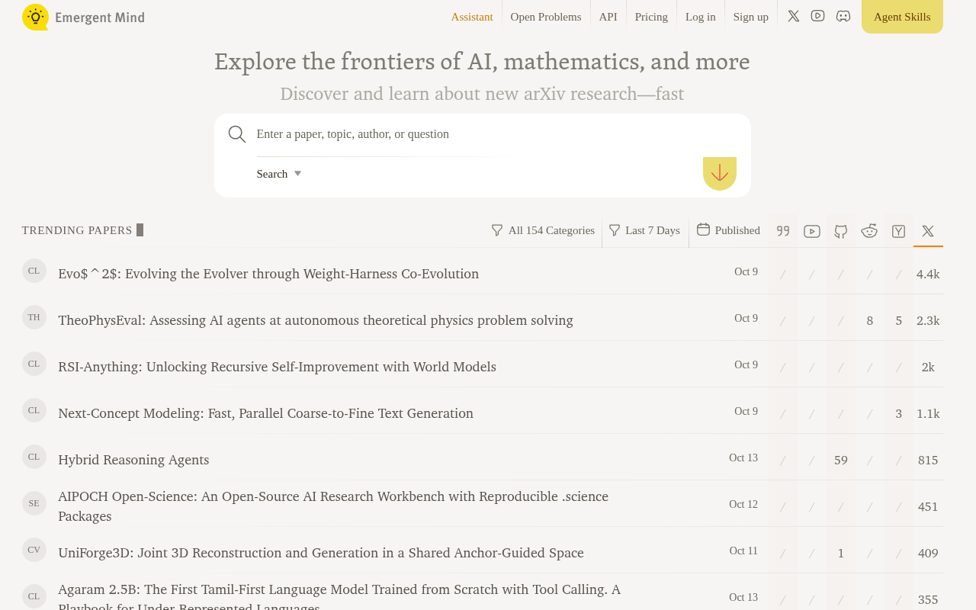The width and height of the screenshot is (976, 610).
Task: Open Hybrid Reasoning Agents paper
Action: pyautogui.click(x=133, y=460)
